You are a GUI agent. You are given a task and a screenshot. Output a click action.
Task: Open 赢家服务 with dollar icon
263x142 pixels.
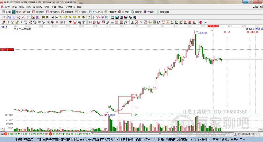[163, 12]
